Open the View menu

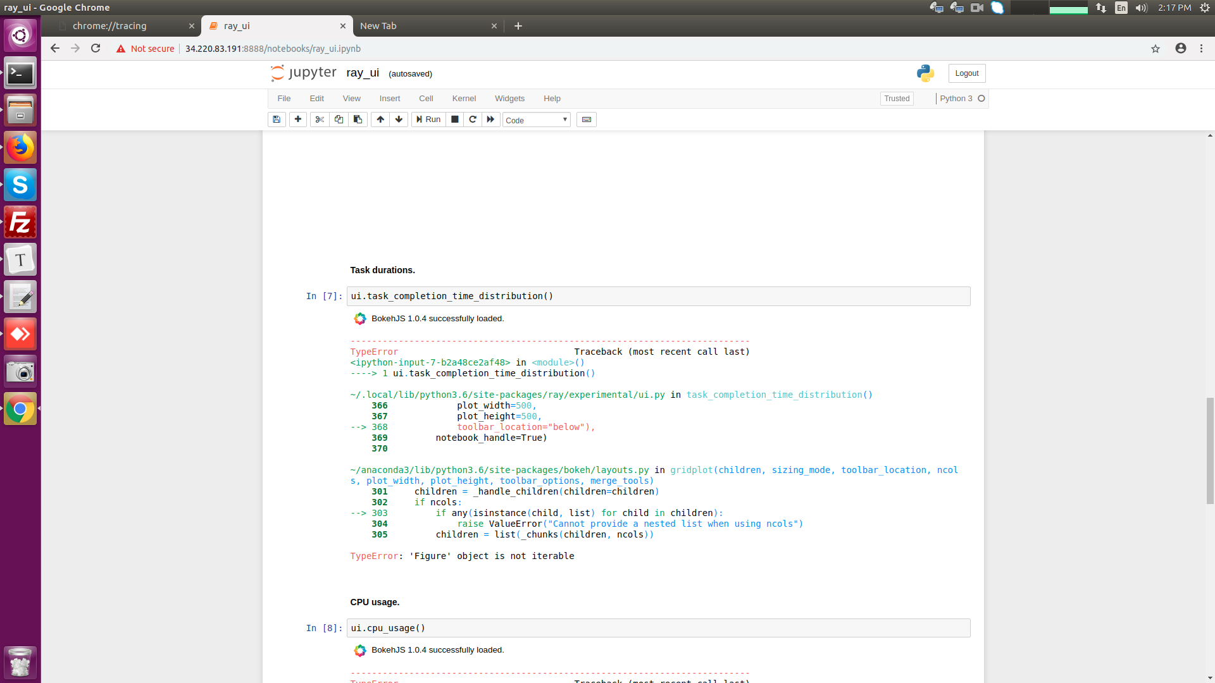coord(352,99)
